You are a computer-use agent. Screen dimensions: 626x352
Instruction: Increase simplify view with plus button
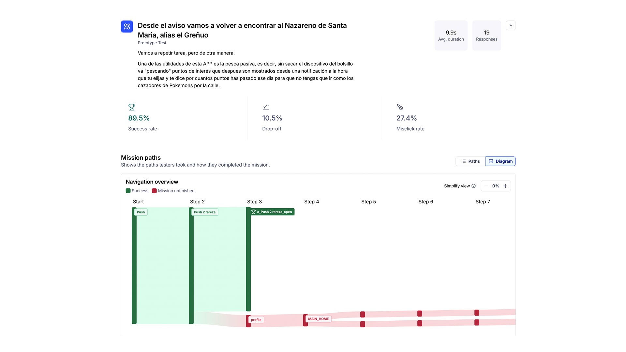505,186
